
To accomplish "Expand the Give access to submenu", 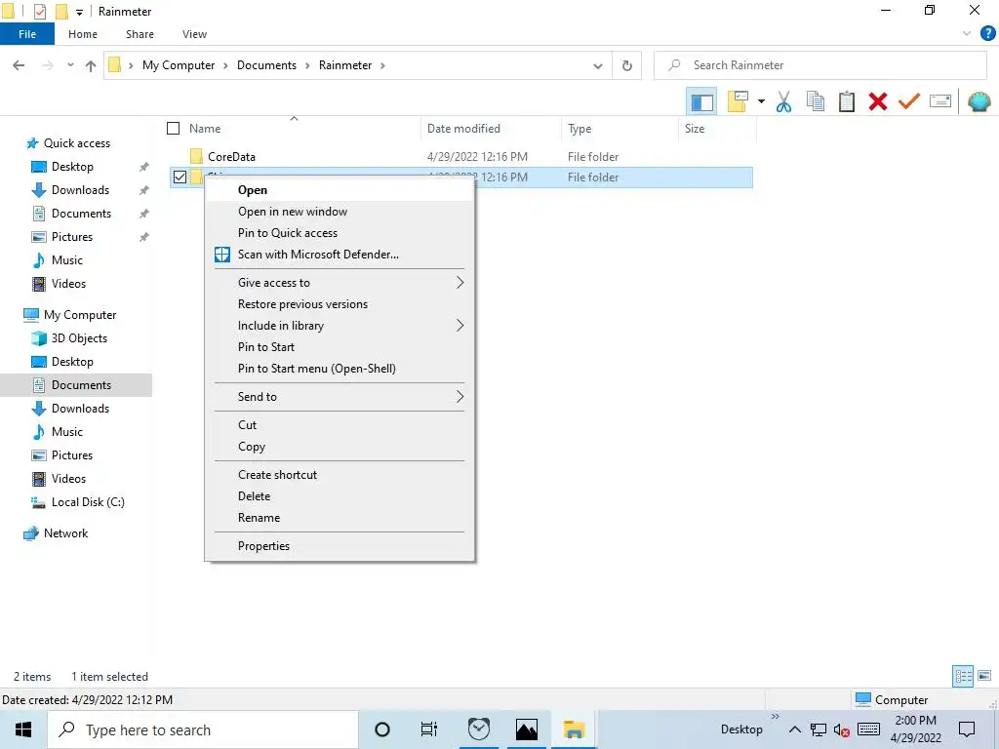I will pos(340,283).
